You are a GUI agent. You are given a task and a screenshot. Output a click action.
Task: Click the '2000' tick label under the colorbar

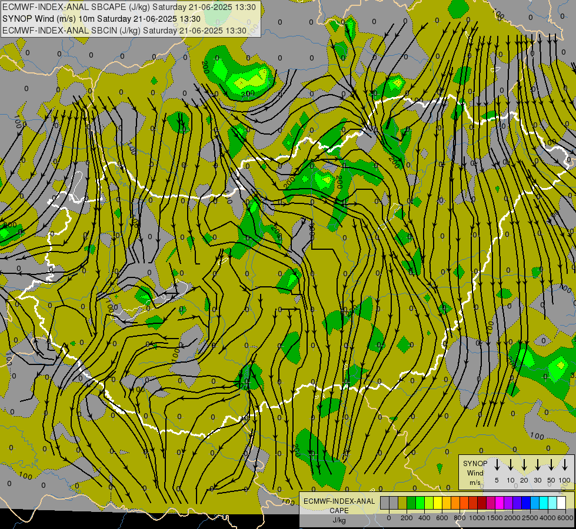(x=512, y=518)
